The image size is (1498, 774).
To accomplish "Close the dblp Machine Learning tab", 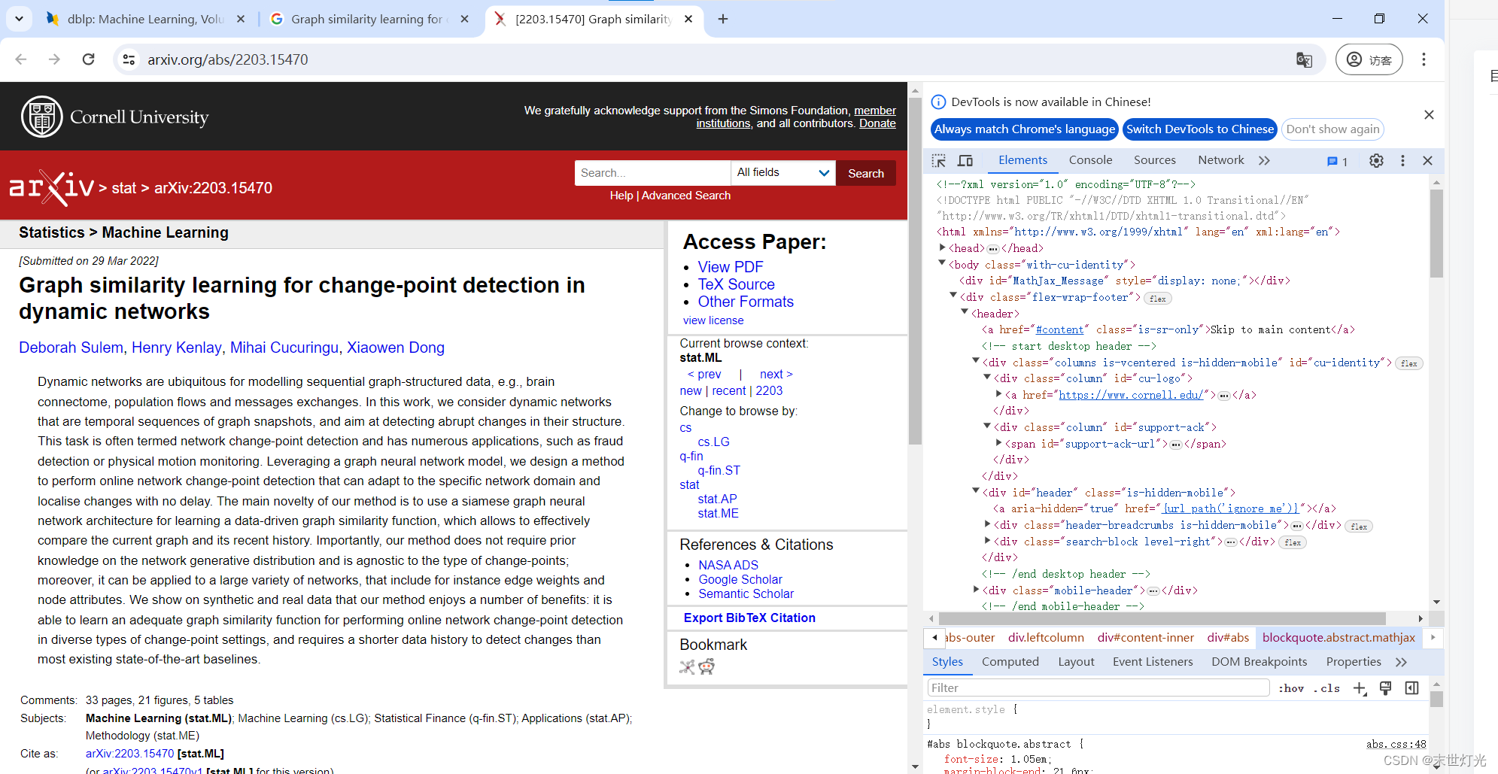I will (x=241, y=19).
